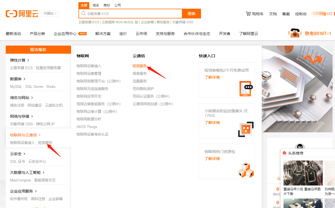Click 短信服务 in the left sidebar
Image resolution: width=335 pixels, height=208 pixels.
tap(45, 143)
